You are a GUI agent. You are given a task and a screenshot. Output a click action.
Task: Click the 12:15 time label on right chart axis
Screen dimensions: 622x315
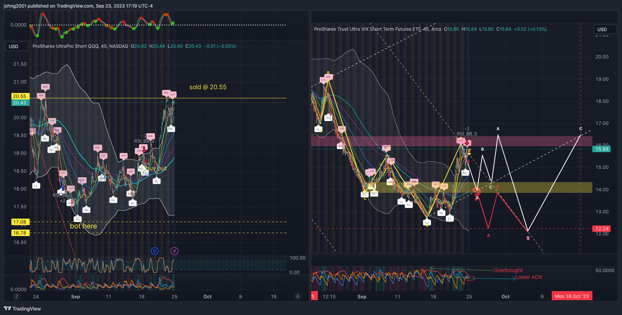pos(329,297)
